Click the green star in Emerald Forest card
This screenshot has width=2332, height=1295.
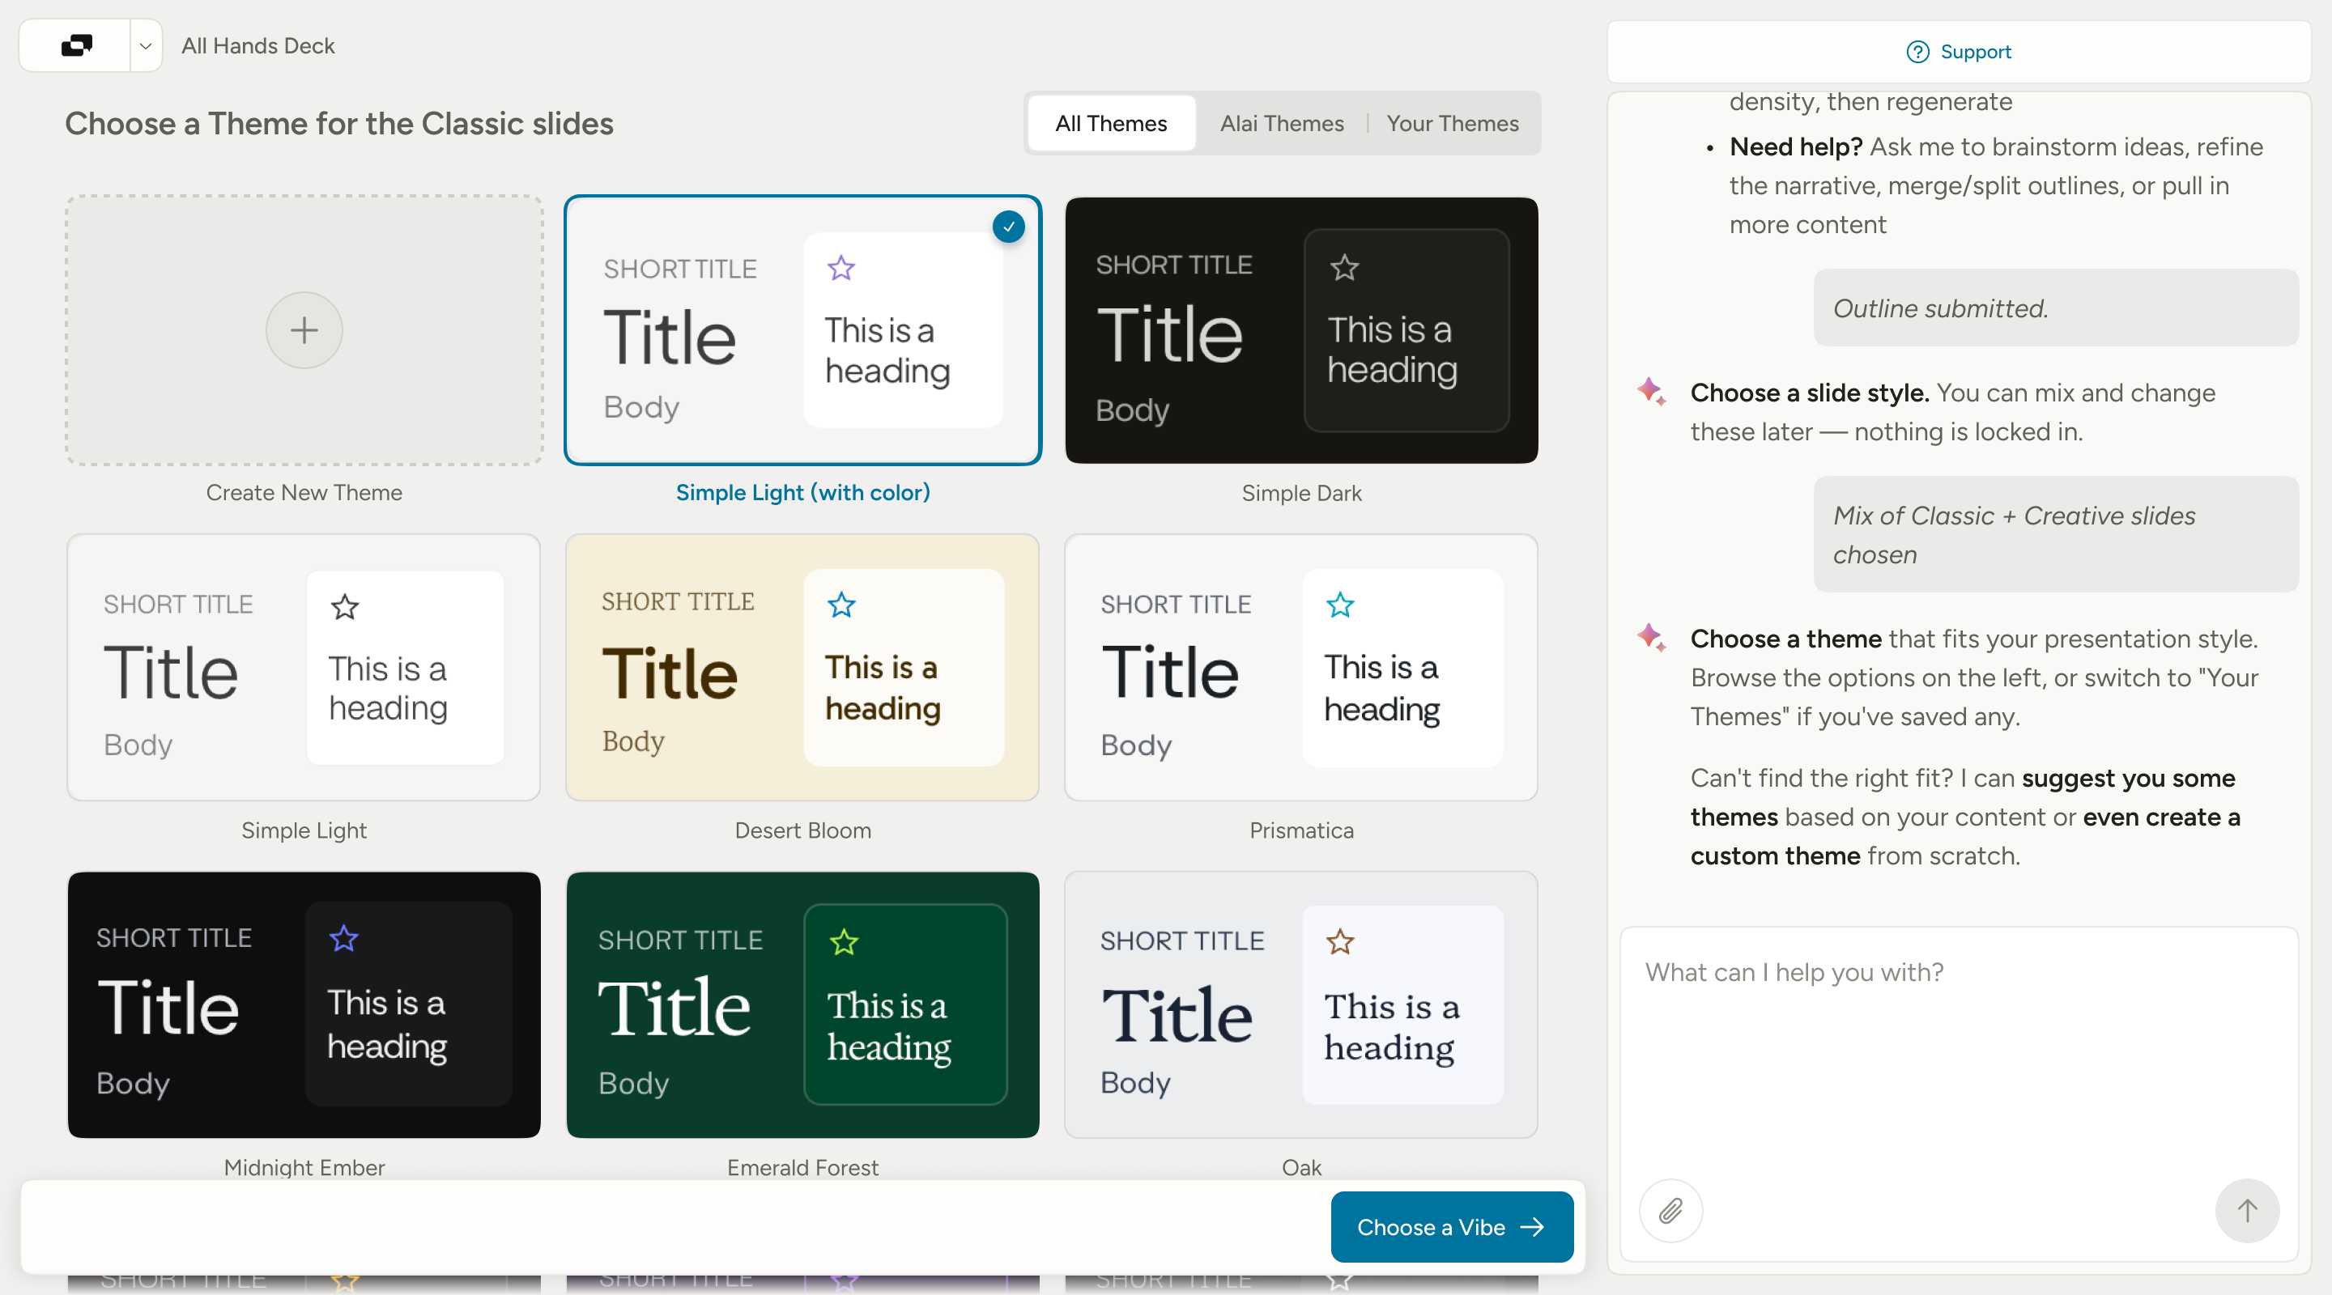click(844, 942)
